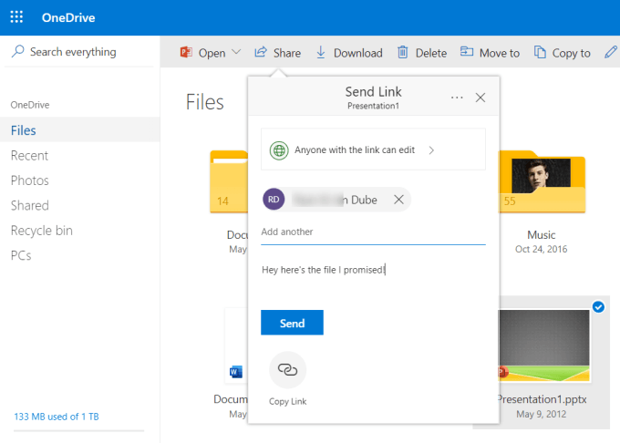Toggle the Presentation1.pptx selection checkmark
This screenshot has width=620, height=443.
(x=598, y=306)
